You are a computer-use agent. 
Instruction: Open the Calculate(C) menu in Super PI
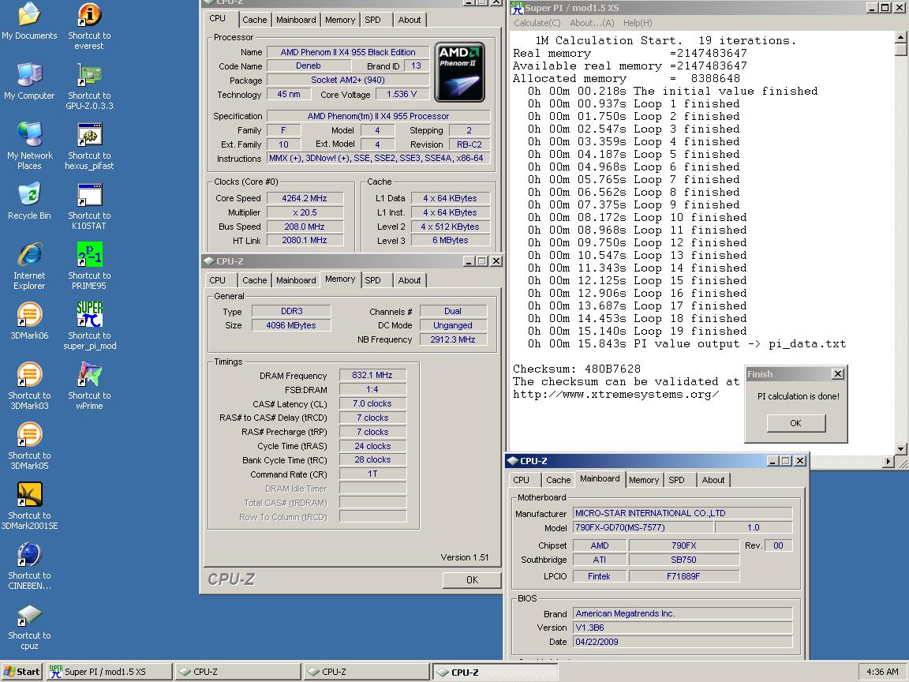pyautogui.click(x=537, y=23)
